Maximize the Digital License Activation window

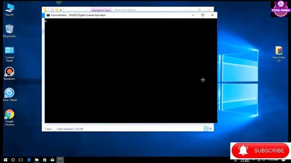click(x=203, y=15)
